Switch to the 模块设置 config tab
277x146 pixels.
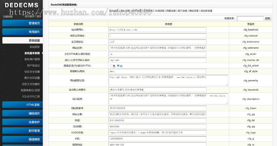[194, 11]
